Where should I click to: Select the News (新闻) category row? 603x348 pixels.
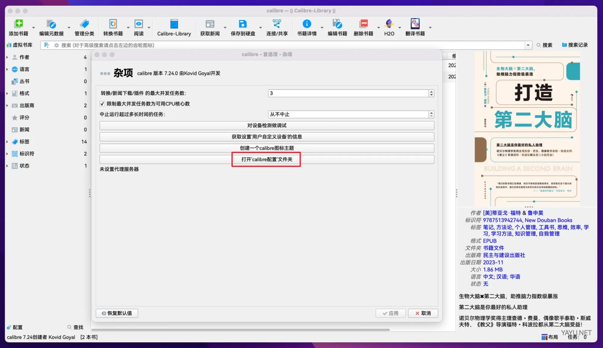click(46, 129)
